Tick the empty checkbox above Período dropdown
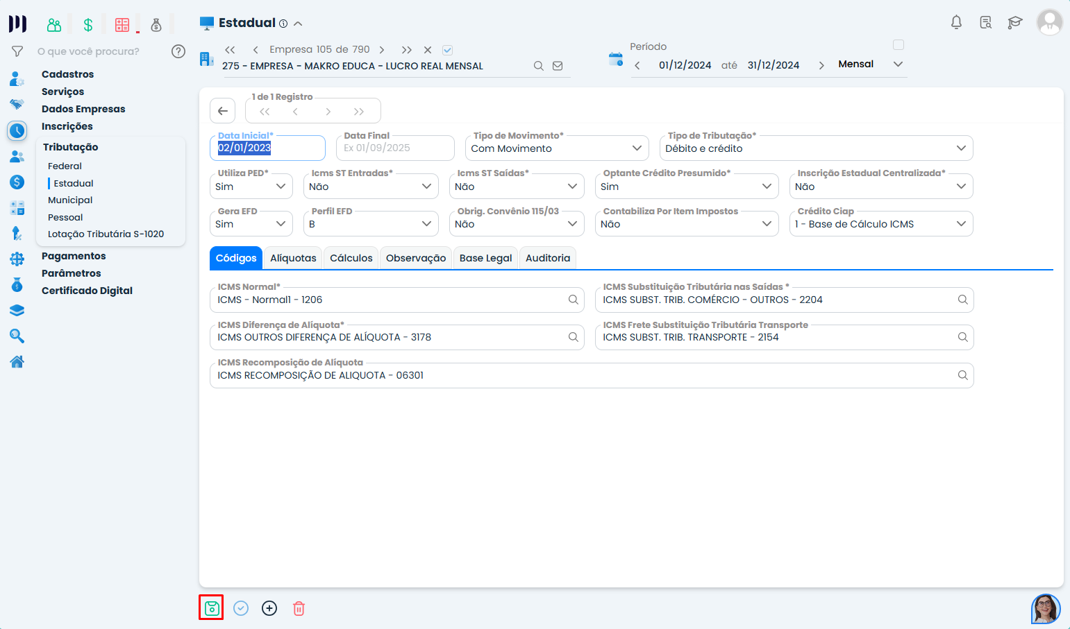 (898, 45)
